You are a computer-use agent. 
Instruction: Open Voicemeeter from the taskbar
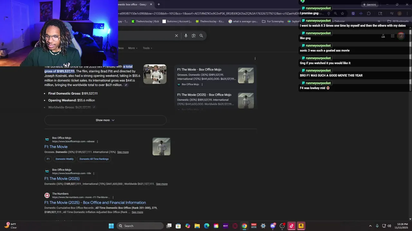click(x=254, y=226)
